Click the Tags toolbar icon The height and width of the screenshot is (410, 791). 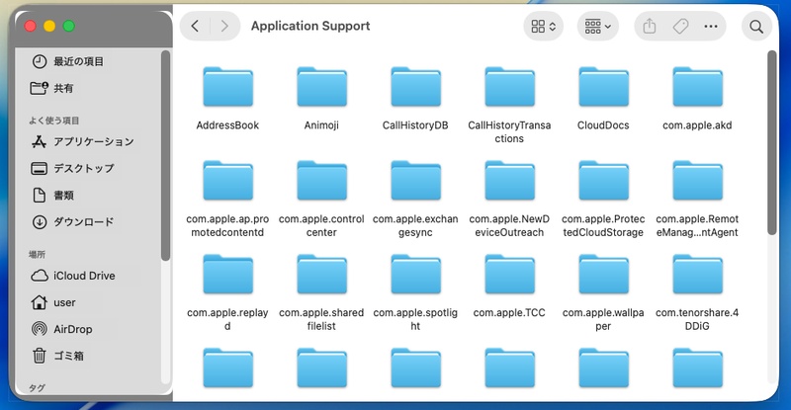pos(680,27)
